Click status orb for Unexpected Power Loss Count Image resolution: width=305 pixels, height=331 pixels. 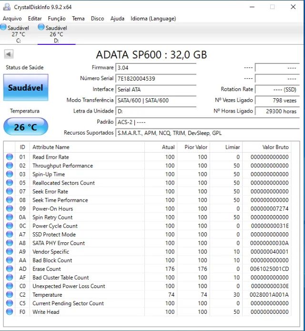10,286
